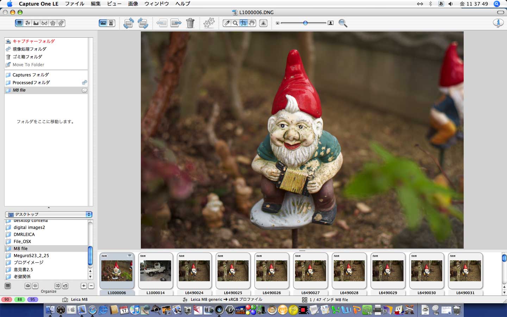507x317 pixels.
Task: Open the デスクトップ location dropdown
Action: [x=49, y=214]
